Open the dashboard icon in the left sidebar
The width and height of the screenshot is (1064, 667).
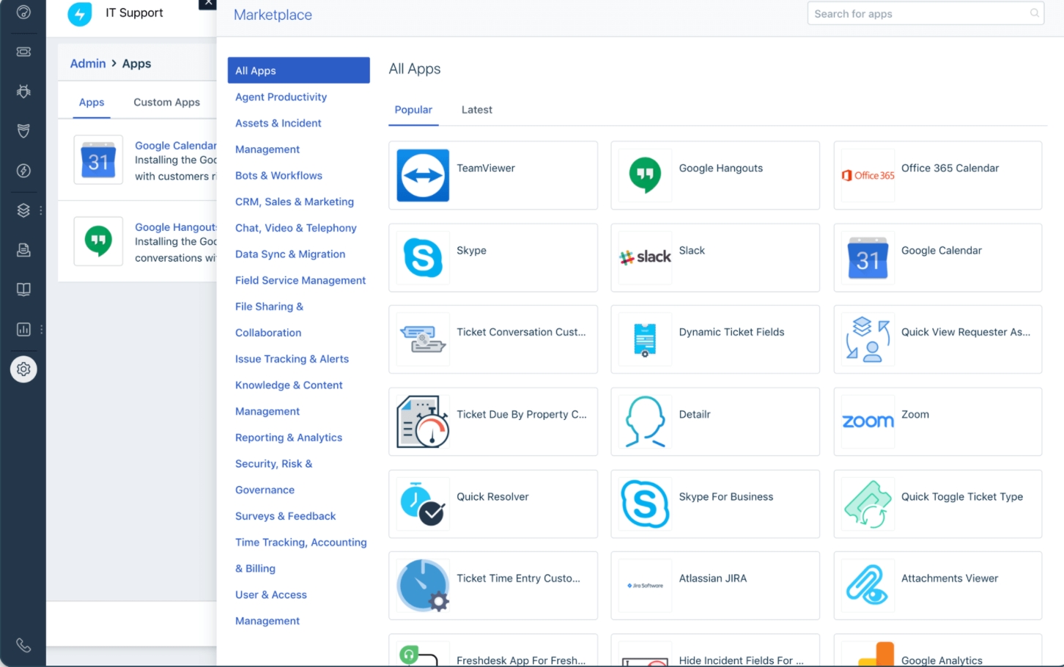23,12
